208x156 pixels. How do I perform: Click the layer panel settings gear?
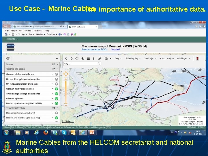point(8,58)
